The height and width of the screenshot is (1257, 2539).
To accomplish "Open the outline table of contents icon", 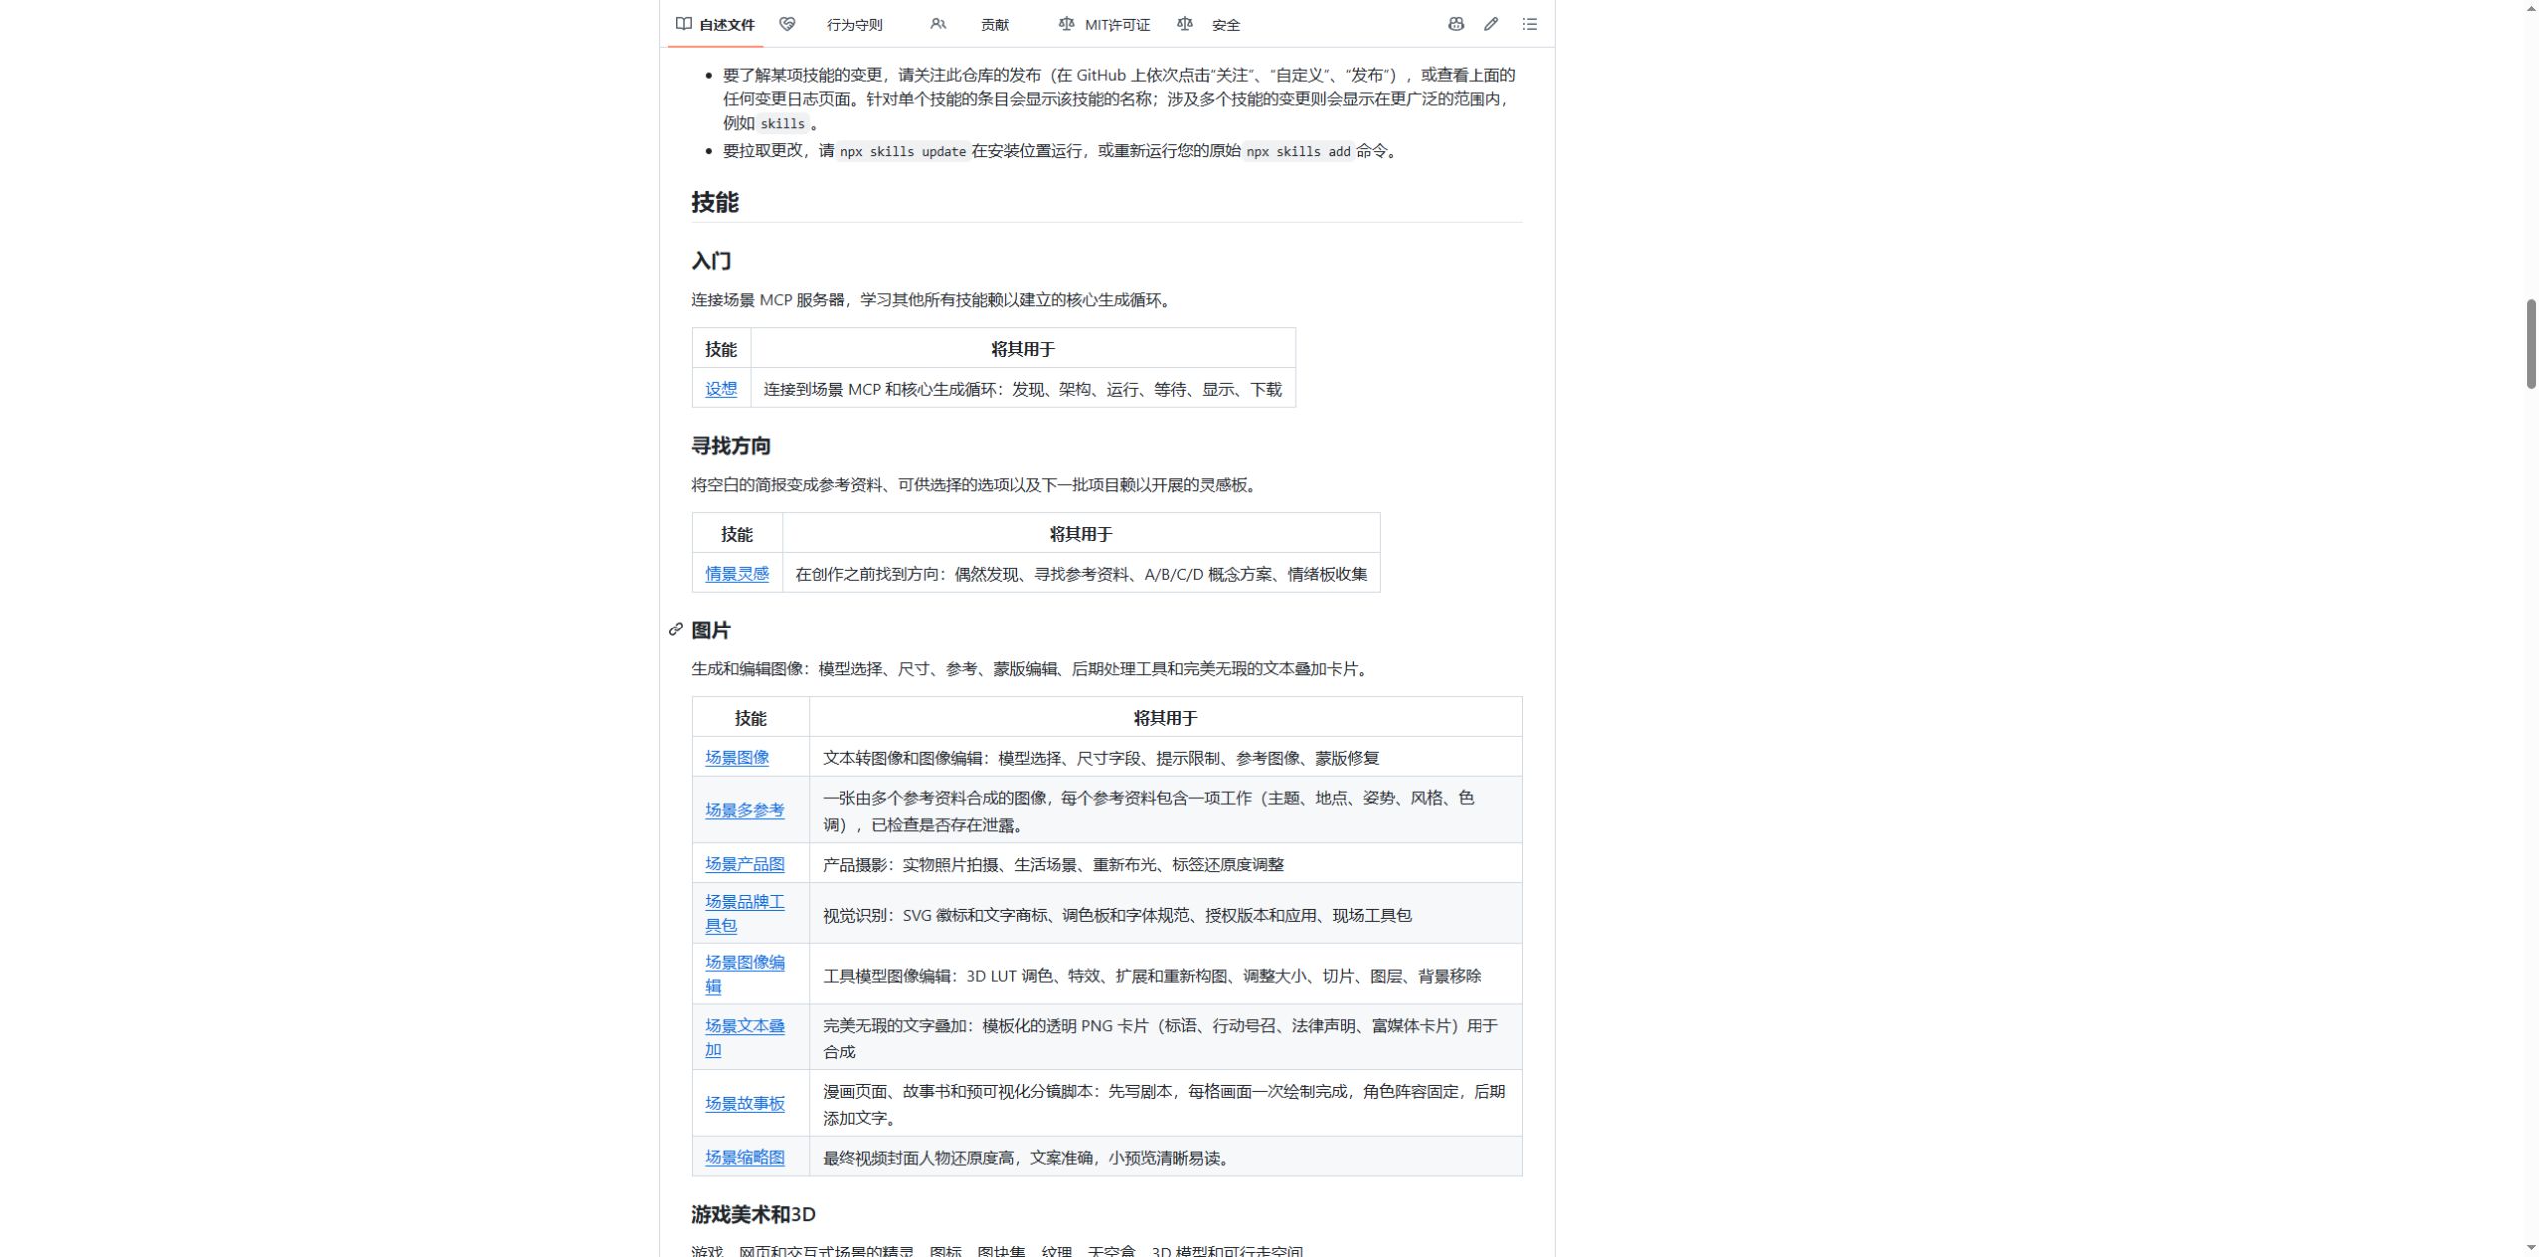I will click(x=1529, y=24).
